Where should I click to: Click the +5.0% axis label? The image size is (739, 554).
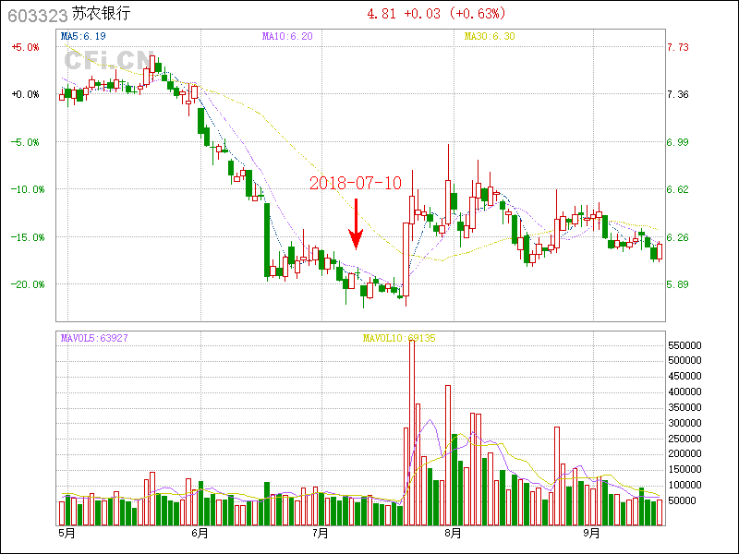(26, 47)
